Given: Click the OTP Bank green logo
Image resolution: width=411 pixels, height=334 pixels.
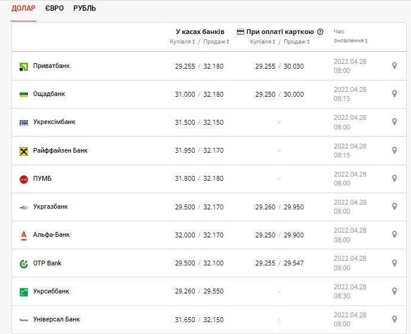Looking at the screenshot, I should (x=24, y=263).
